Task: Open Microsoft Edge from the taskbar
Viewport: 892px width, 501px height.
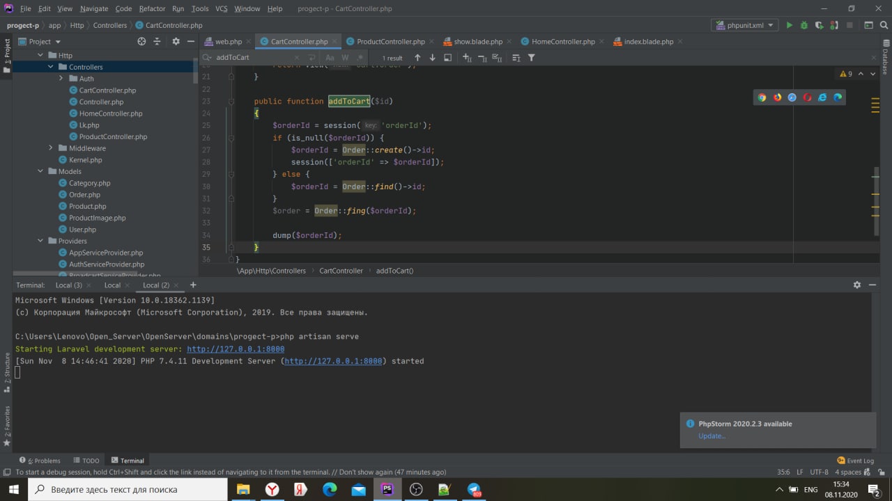Action: pos(330,489)
